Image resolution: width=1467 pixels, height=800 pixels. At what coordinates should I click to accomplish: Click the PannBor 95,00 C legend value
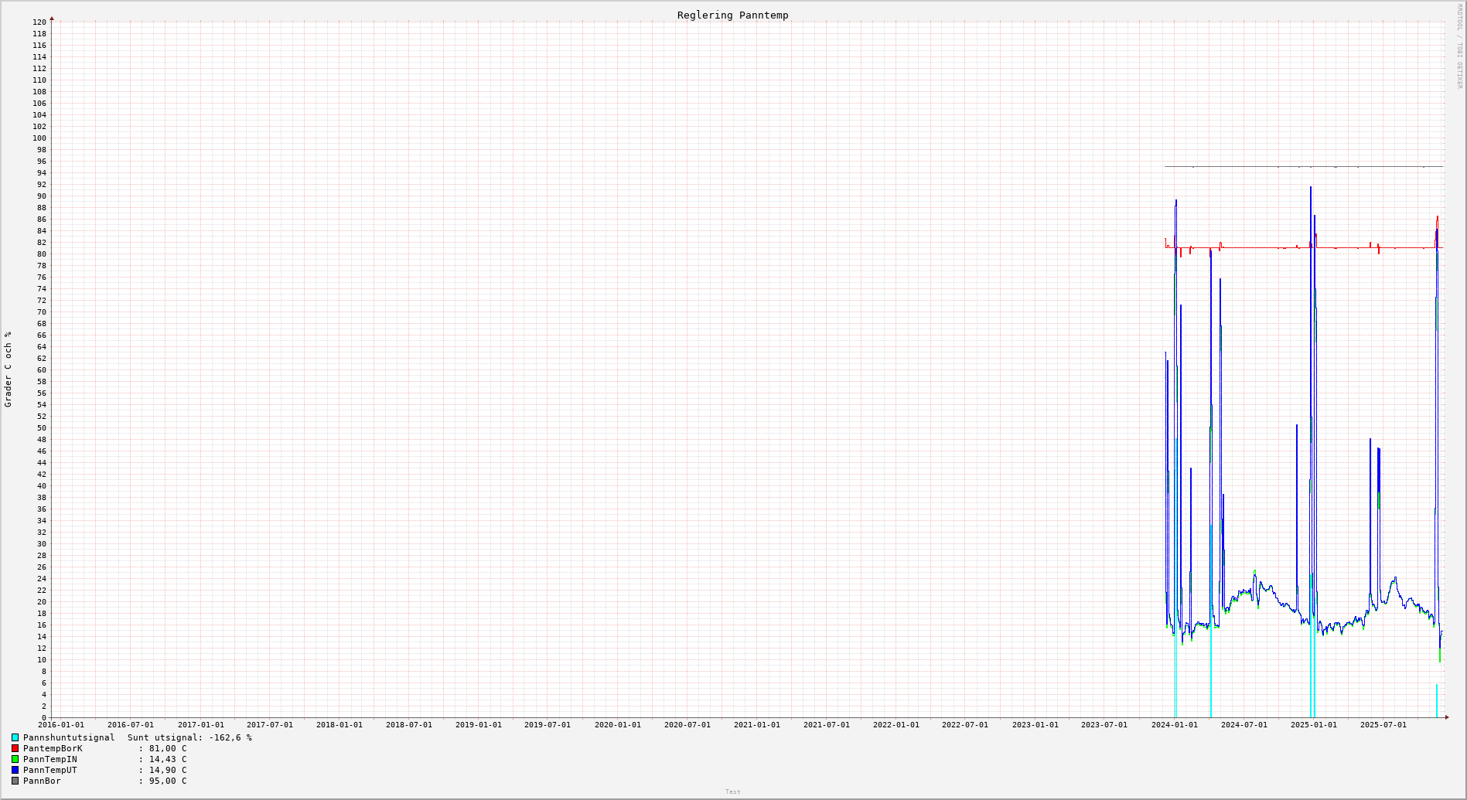[x=167, y=781]
